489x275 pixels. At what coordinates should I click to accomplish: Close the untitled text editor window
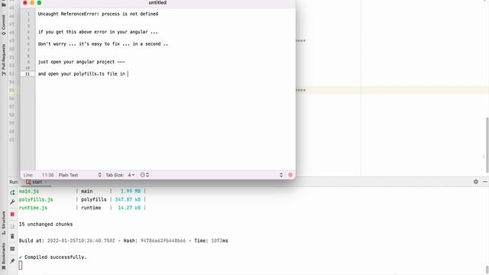25,2
